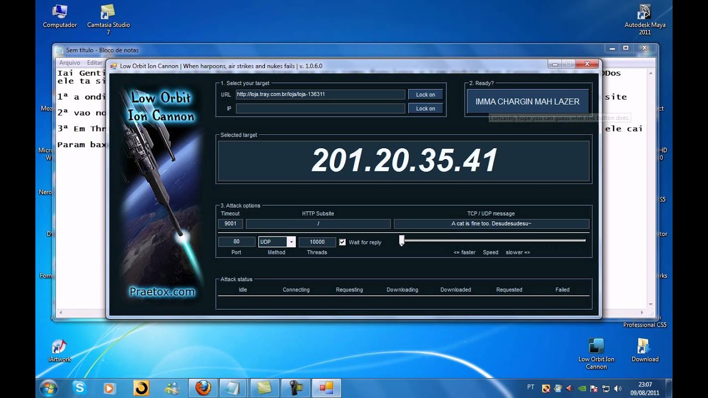Click the HTTP Subsite field
Viewport: 708px width, 398px height.
tap(318, 224)
